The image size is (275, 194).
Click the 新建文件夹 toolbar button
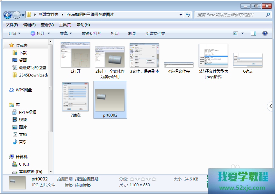(x=155, y=33)
